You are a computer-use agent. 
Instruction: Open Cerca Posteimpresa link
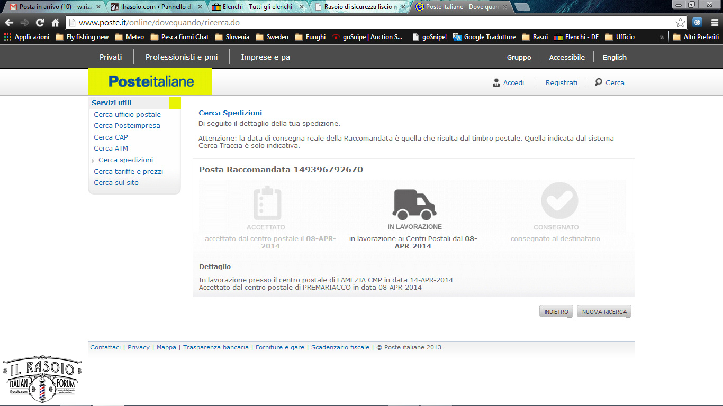127,125
